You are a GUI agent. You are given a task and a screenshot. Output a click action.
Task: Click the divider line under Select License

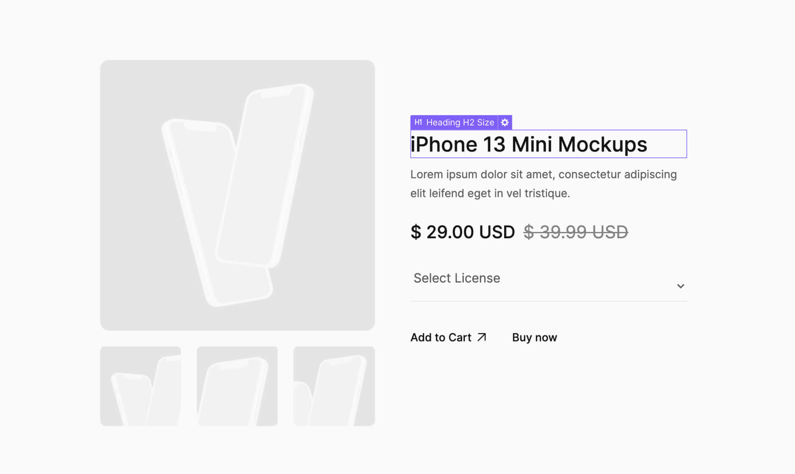(548, 301)
